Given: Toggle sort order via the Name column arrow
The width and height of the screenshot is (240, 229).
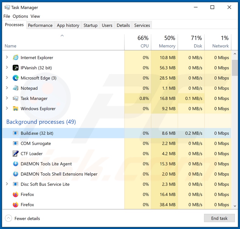Looking at the screenshot, I should [x=62, y=36].
